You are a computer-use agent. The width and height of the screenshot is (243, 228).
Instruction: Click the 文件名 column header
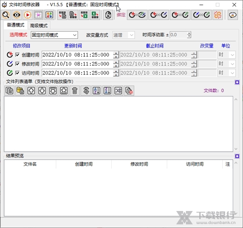click(x=30, y=164)
